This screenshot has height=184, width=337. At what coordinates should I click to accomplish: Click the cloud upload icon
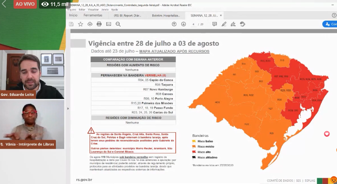point(90,24)
